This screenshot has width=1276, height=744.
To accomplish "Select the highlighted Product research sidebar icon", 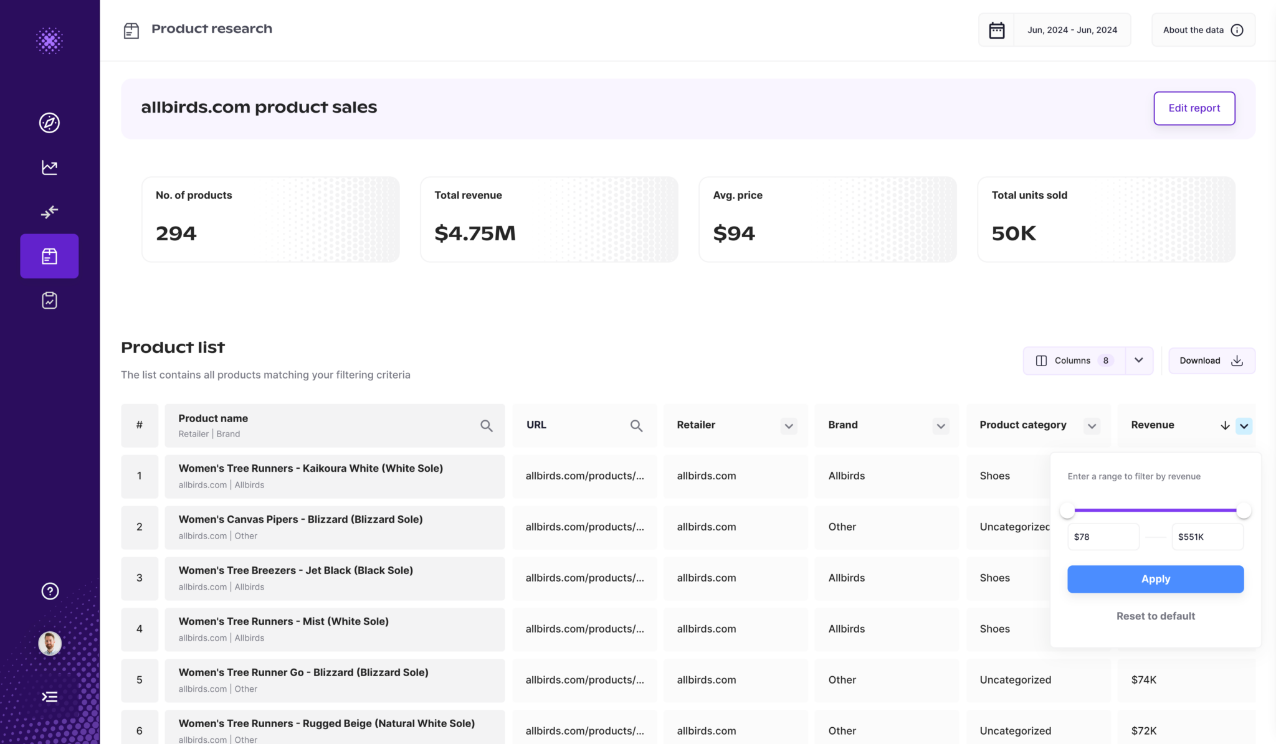I will [49, 256].
